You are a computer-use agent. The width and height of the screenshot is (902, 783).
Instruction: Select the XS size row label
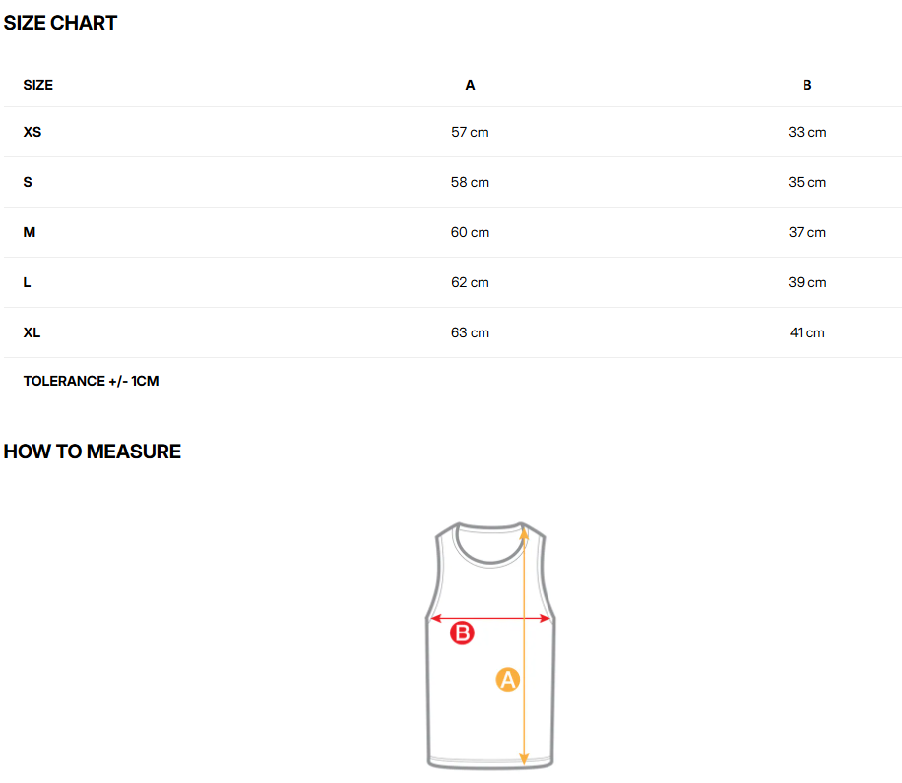coord(32,132)
